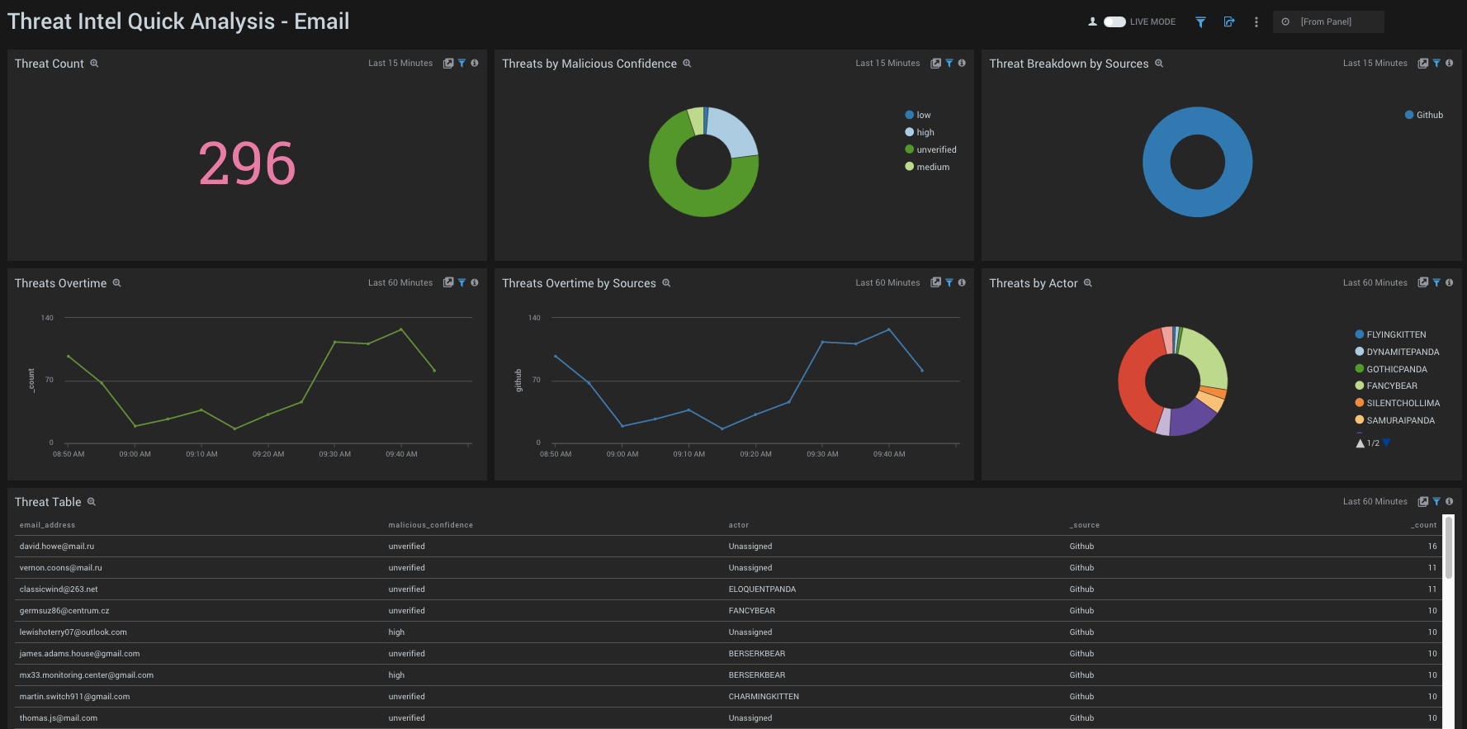Click the dashboard share icon

point(1229,22)
